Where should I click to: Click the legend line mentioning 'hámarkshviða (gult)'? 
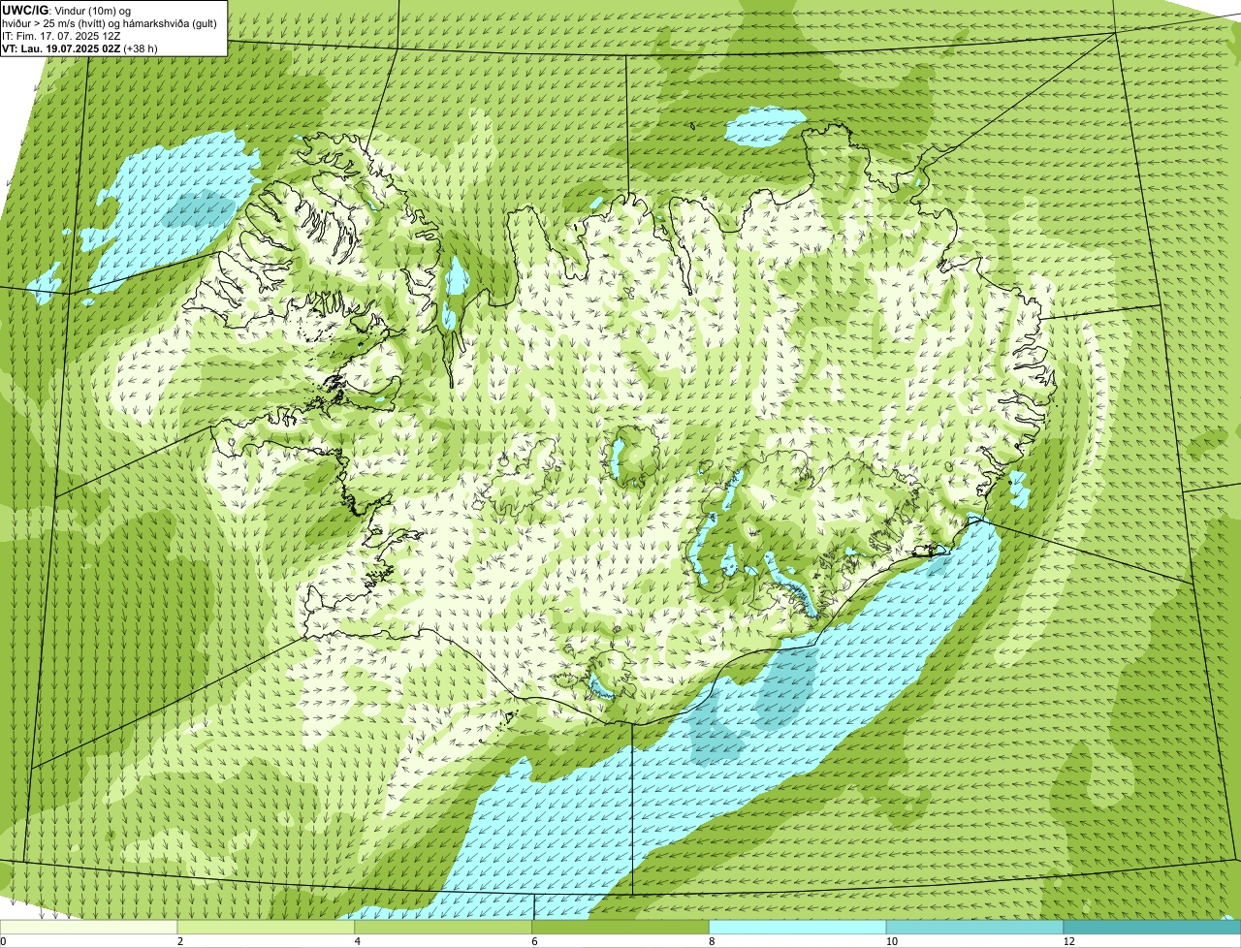tap(110, 23)
